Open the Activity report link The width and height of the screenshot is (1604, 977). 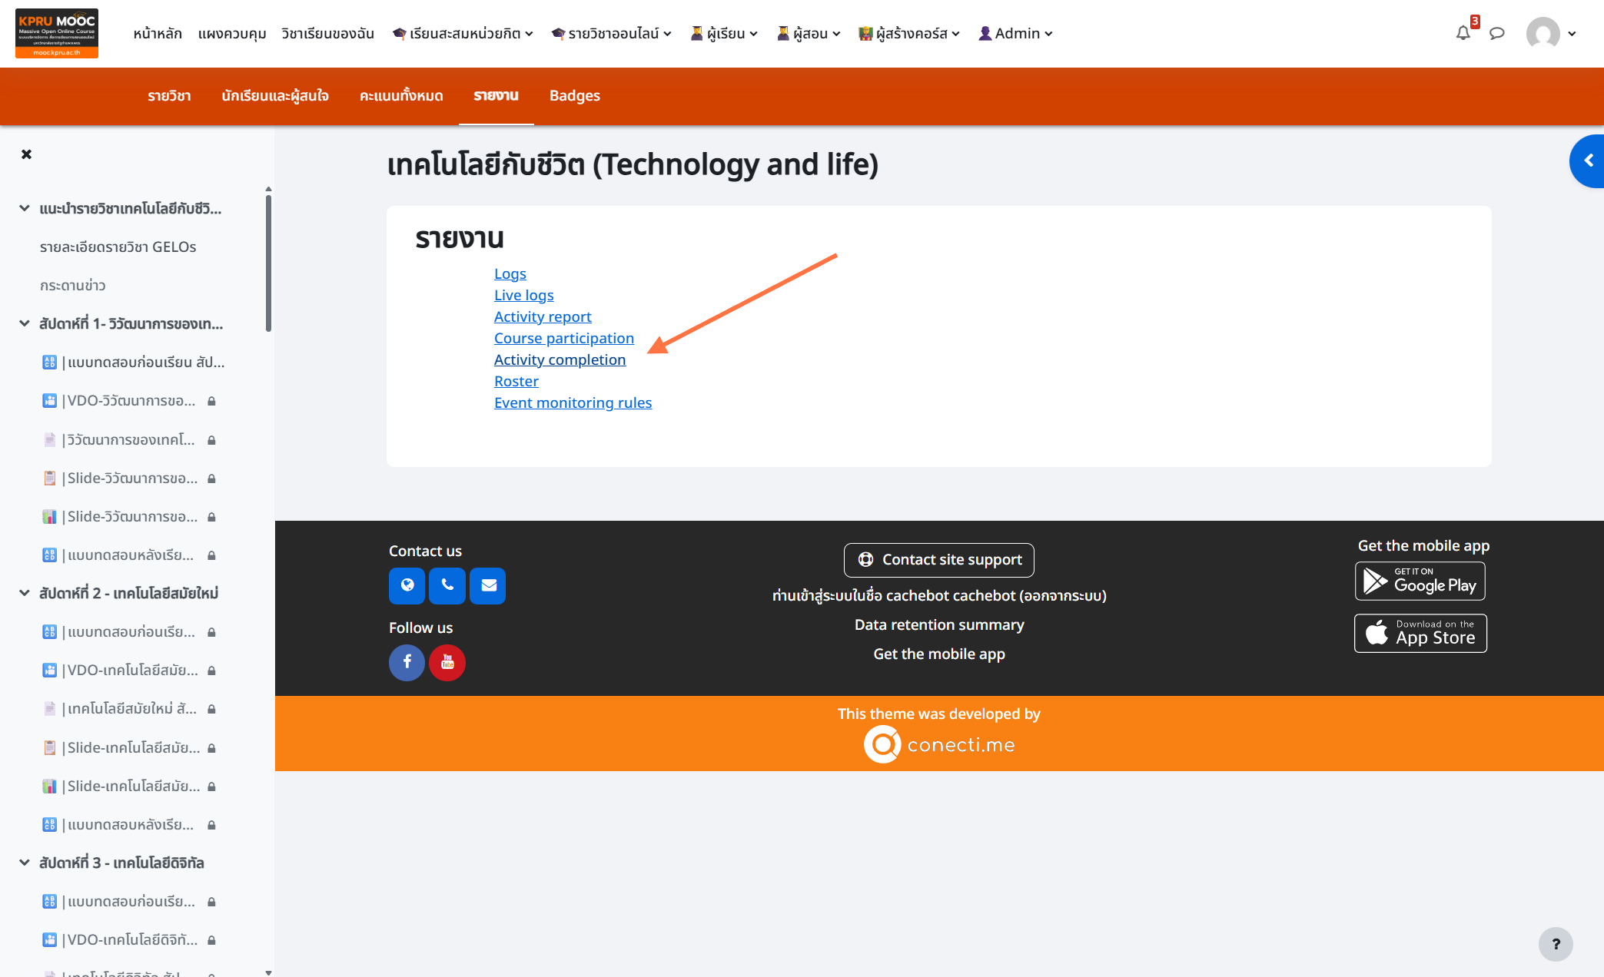click(x=543, y=316)
